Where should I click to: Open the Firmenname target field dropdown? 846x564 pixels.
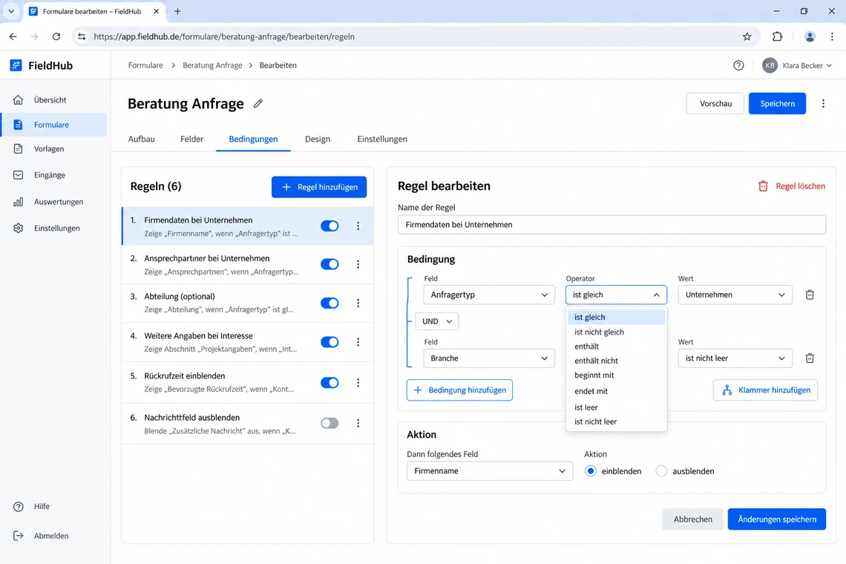489,470
